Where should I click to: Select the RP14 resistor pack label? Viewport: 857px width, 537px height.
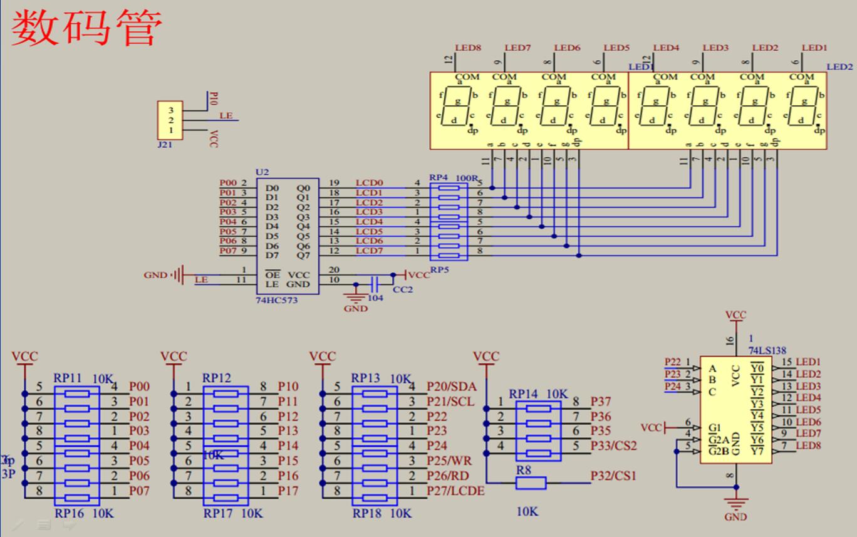coord(524,394)
